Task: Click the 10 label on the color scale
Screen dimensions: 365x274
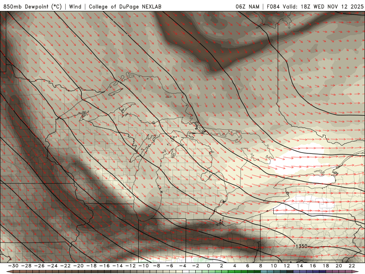Action: coord(274,266)
